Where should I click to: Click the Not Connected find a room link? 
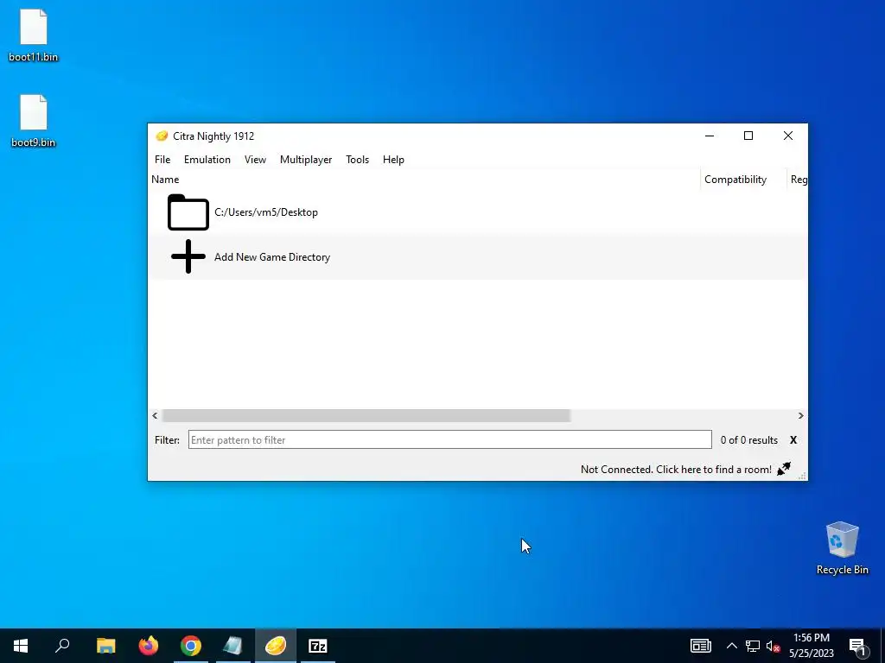676,469
